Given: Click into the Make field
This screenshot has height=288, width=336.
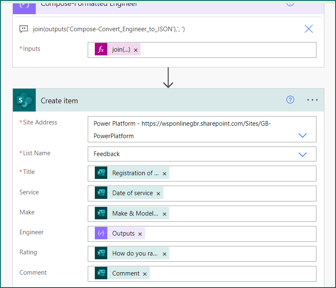Looking at the screenshot, I should [x=202, y=214].
